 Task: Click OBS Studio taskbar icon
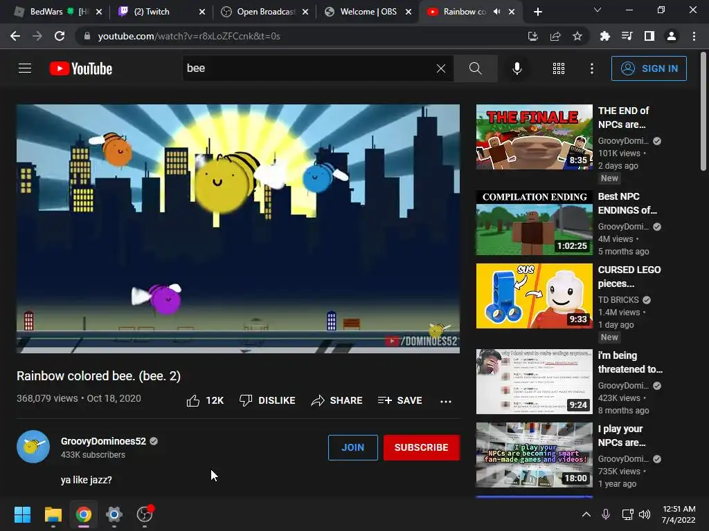coord(145,514)
